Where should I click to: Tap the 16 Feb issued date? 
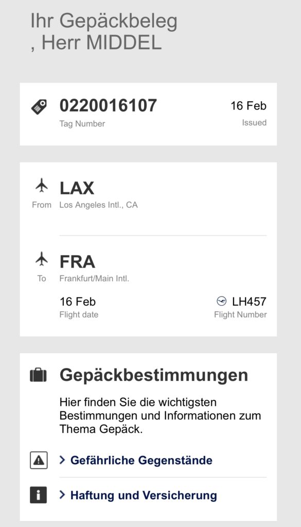tap(249, 106)
